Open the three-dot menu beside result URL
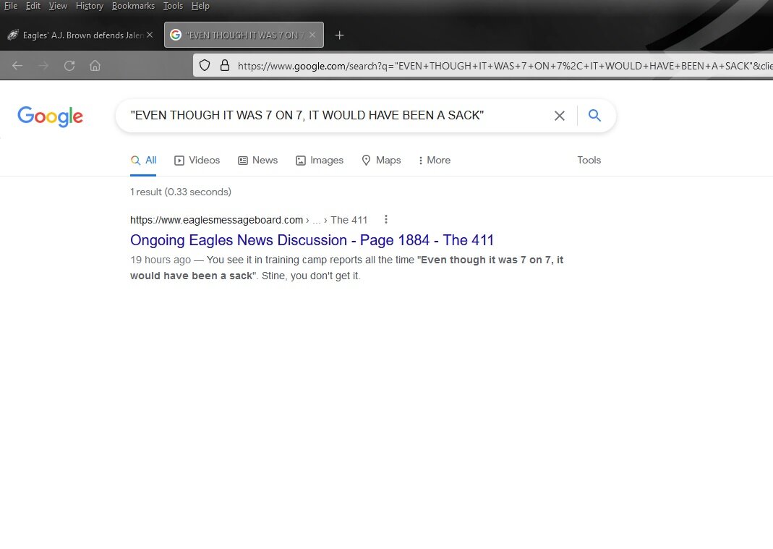Image resolution: width=773 pixels, height=549 pixels. click(x=386, y=220)
